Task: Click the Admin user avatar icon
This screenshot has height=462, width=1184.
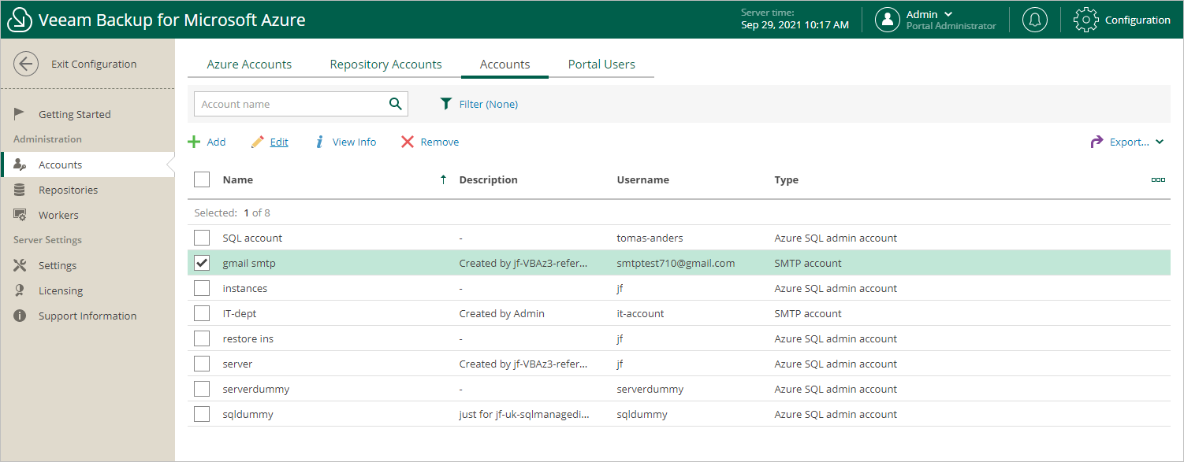Action: pos(888,20)
